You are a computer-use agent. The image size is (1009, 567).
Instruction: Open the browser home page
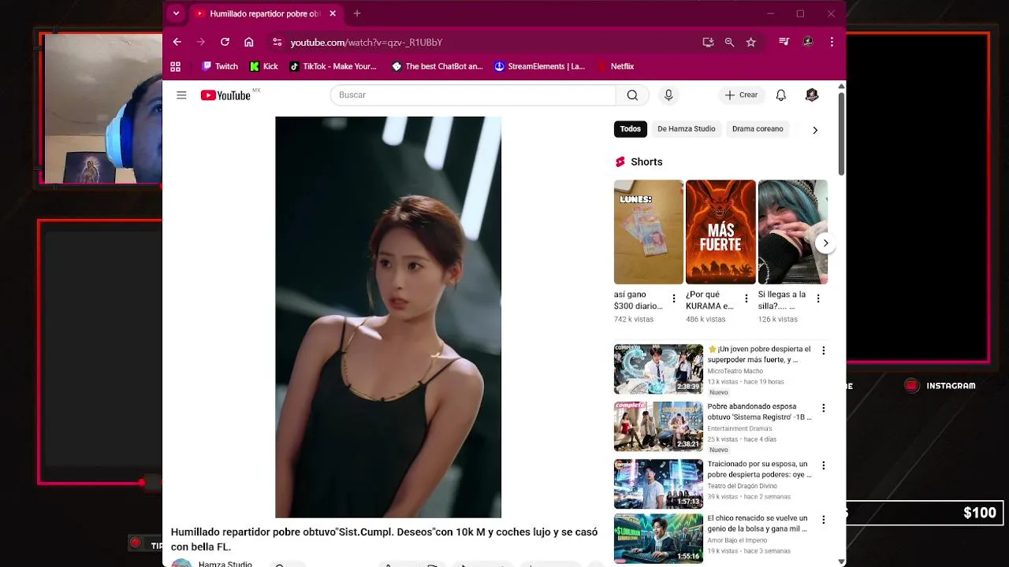[249, 42]
